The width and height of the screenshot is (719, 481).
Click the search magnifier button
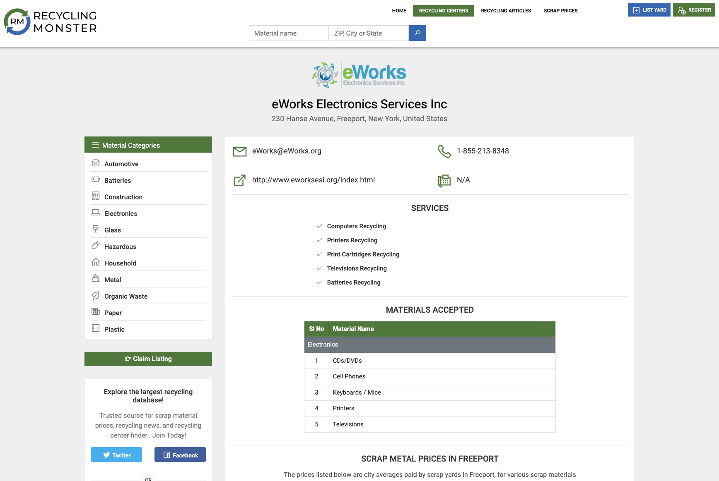(417, 33)
